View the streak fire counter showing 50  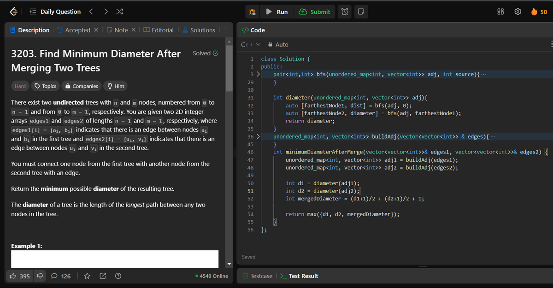[x=539, y=12]
